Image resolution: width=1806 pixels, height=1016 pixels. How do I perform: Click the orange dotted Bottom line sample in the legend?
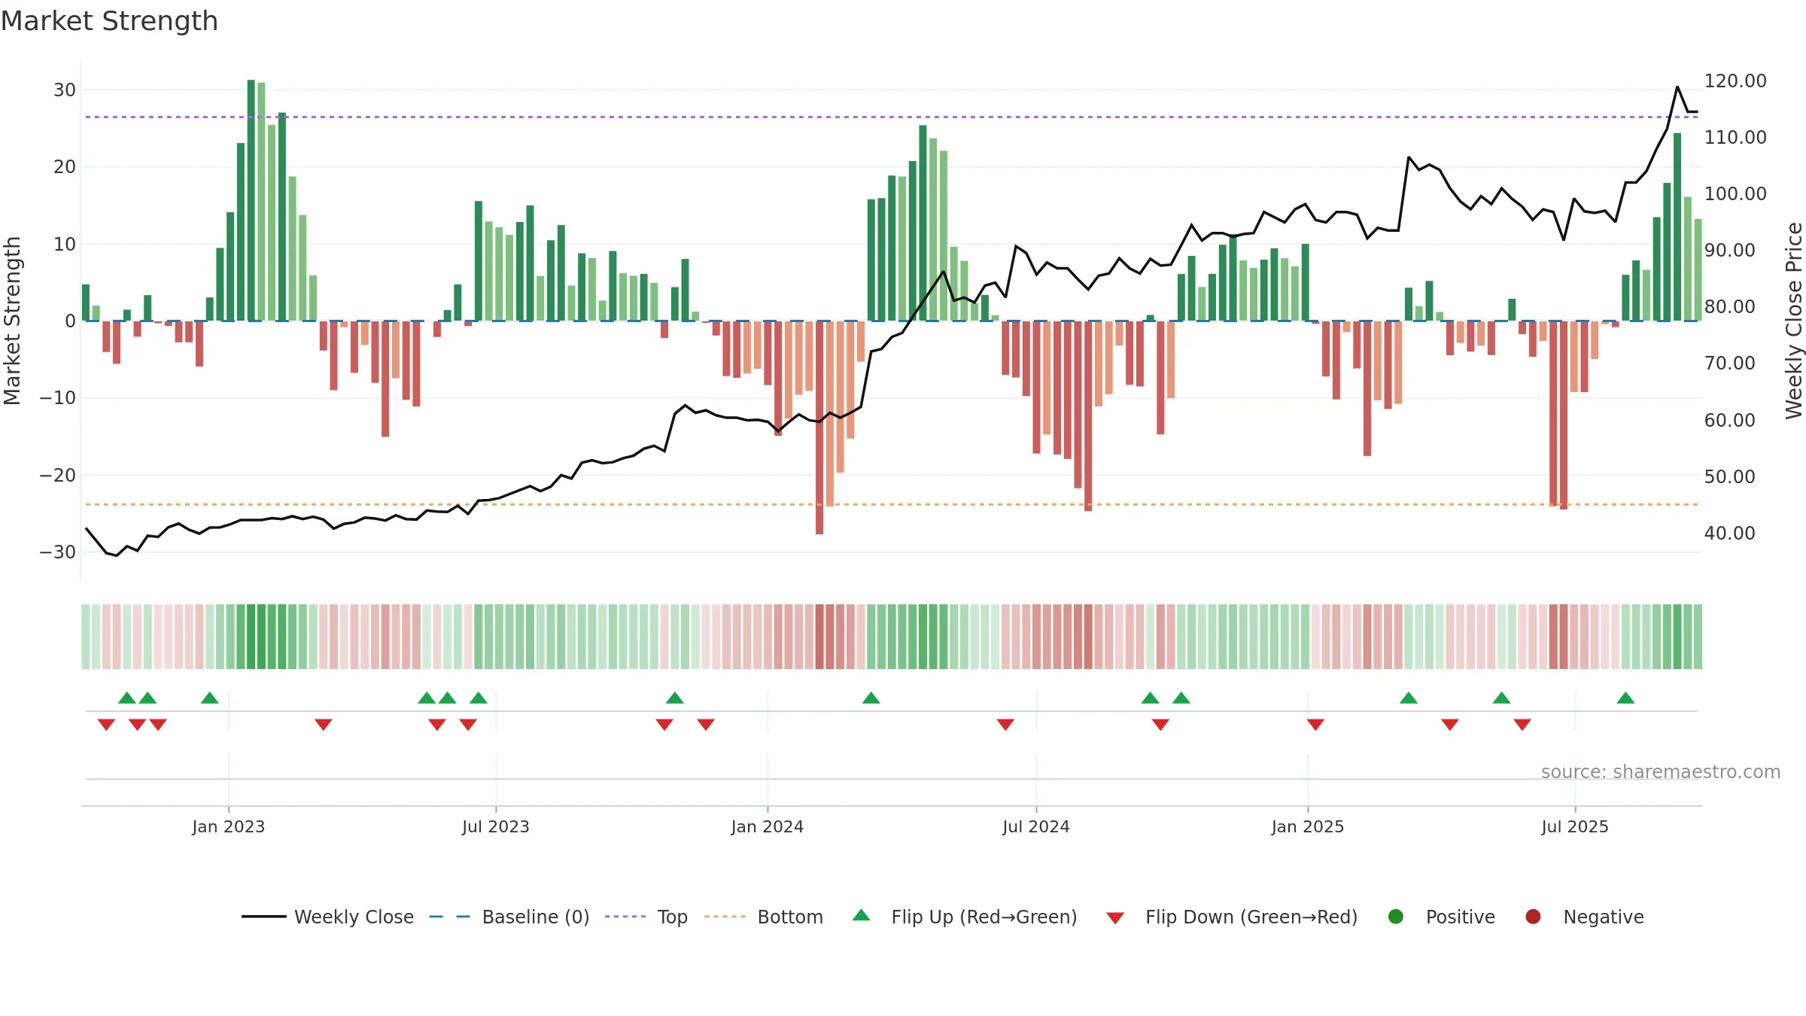tap(725, 917)
